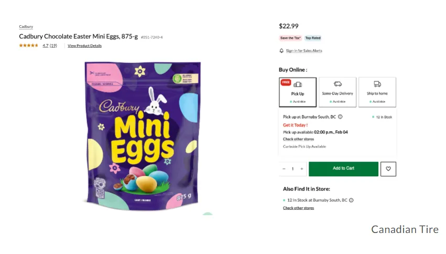Add item to wishlist with heart icon

388,169
